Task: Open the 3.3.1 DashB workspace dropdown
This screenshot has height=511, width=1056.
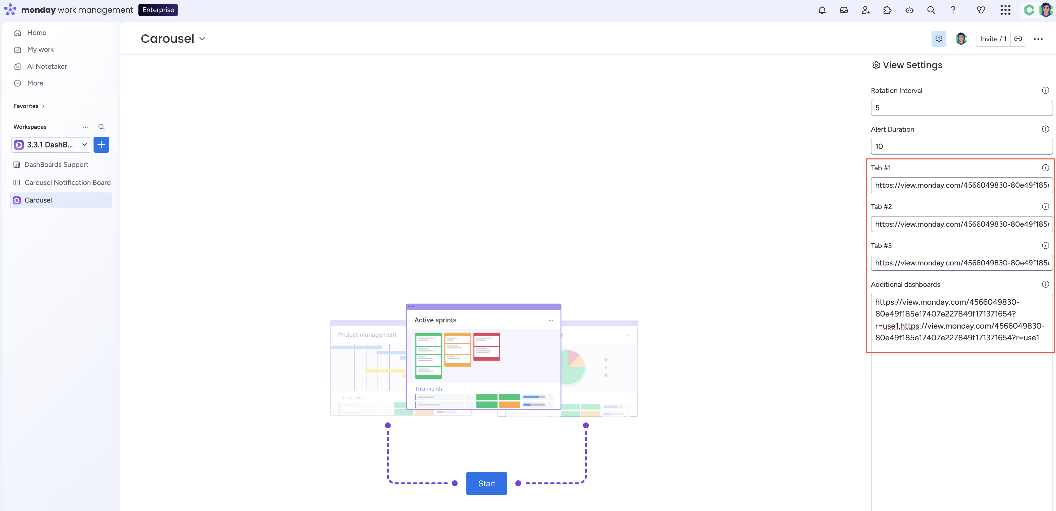Action: point(51,145)
